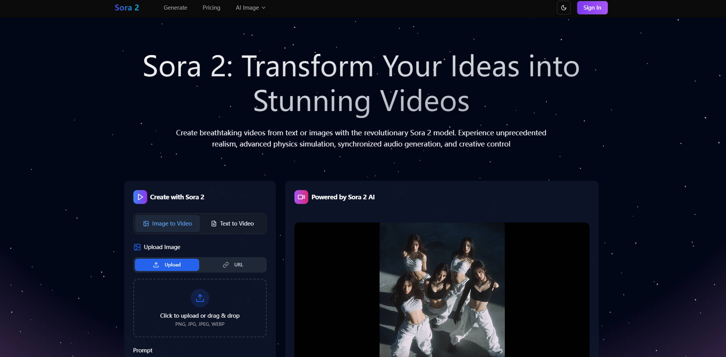
Task: Select the URL image source option
Action: 233,265
